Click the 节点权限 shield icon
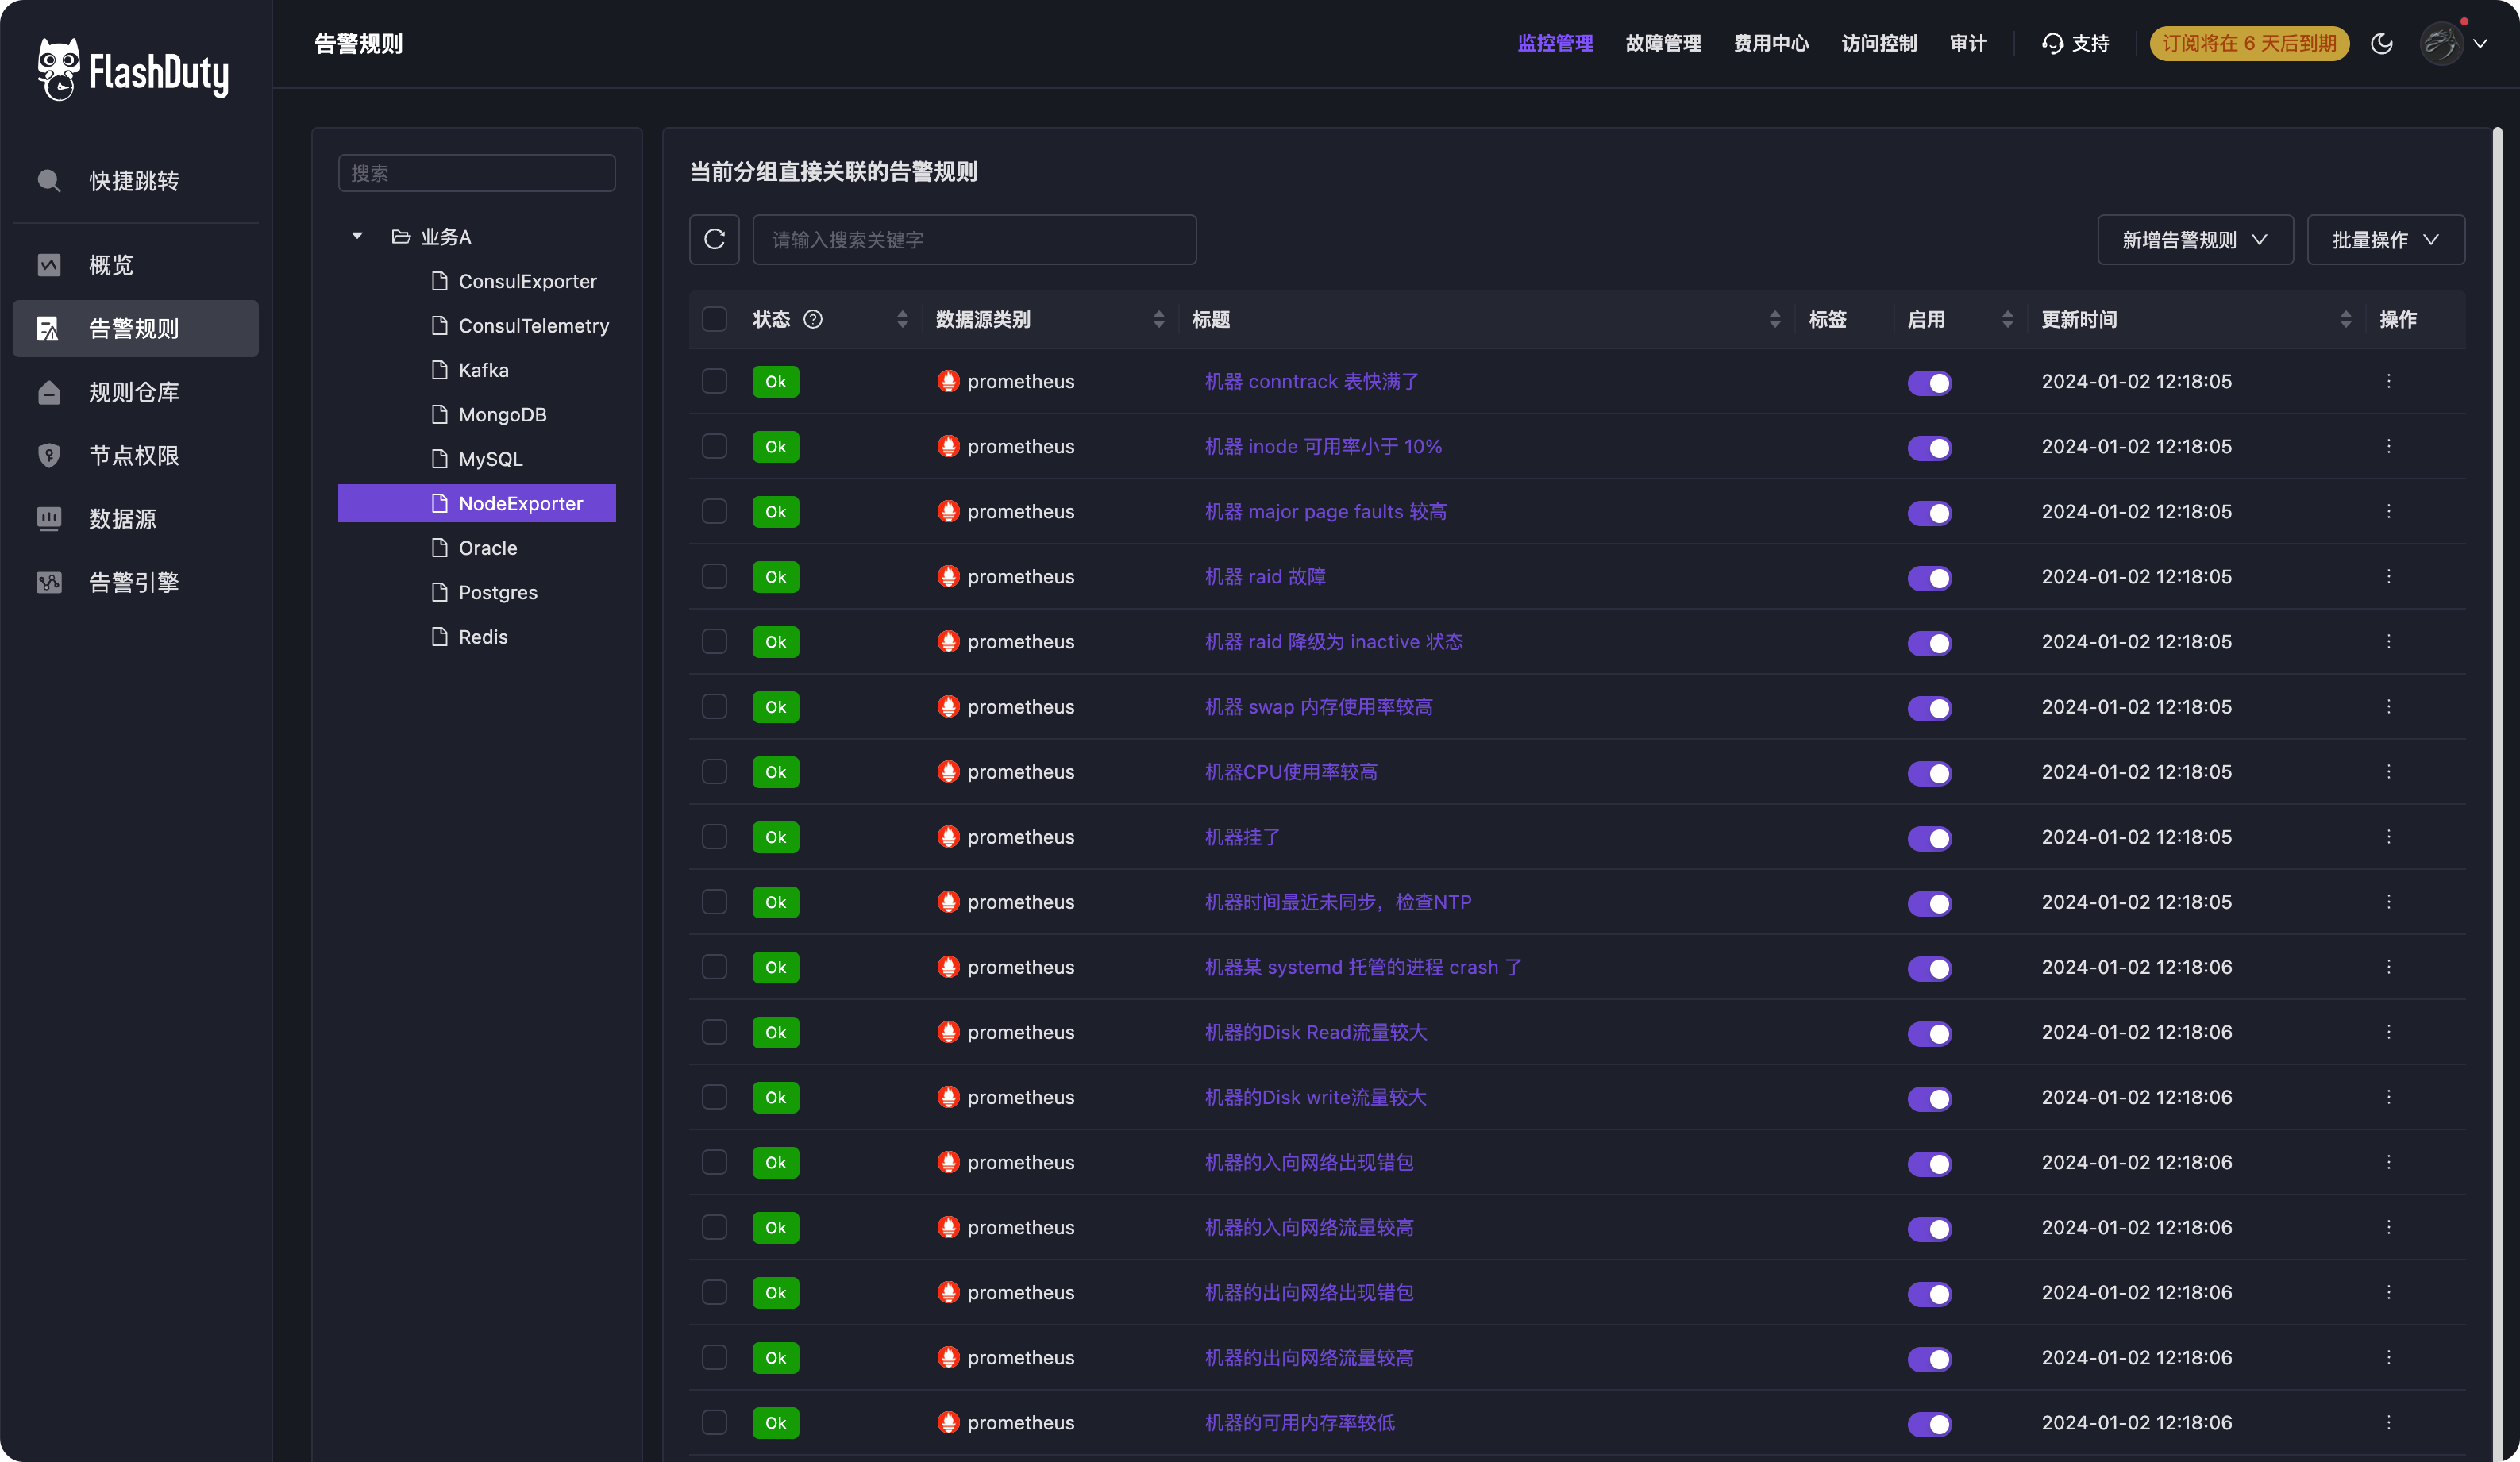This screenshot has height=1462, width=2520. click(49, 456)
